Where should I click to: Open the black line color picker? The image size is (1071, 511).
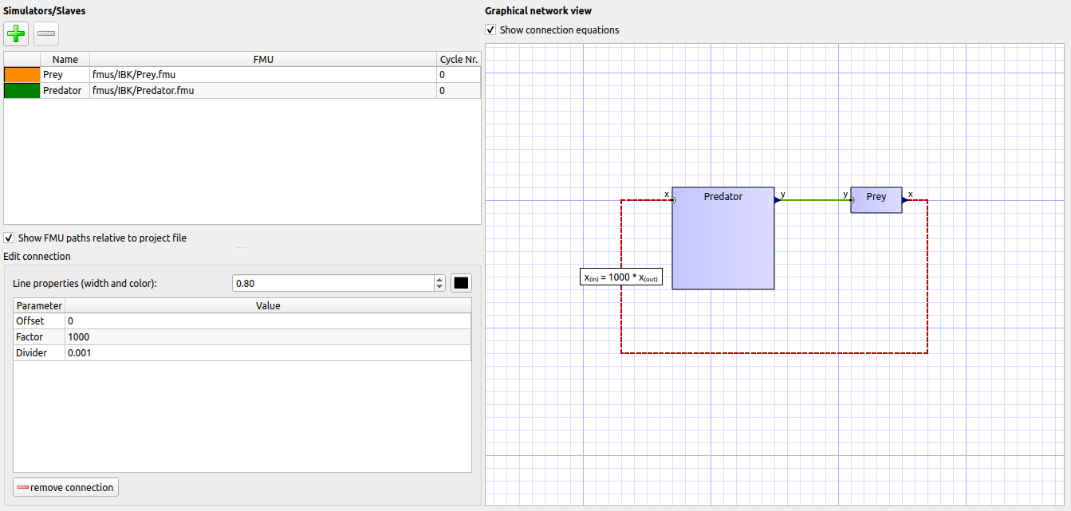click(462, 283)
